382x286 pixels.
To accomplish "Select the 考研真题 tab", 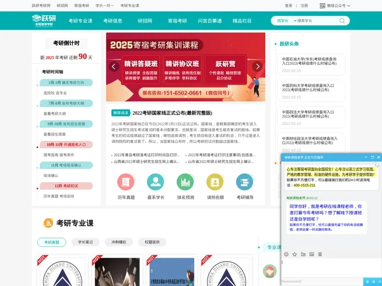I will 51,242.
